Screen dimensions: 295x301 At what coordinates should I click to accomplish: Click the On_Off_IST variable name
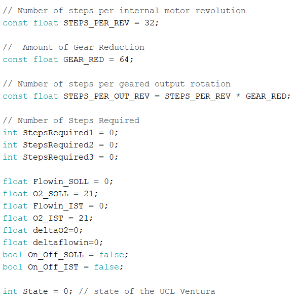(53, 267)
